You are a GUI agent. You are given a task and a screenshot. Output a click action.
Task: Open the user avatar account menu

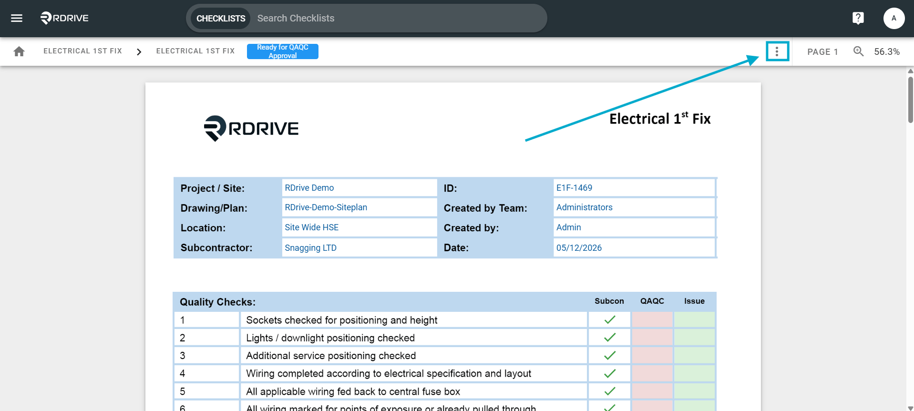point(893,18)
